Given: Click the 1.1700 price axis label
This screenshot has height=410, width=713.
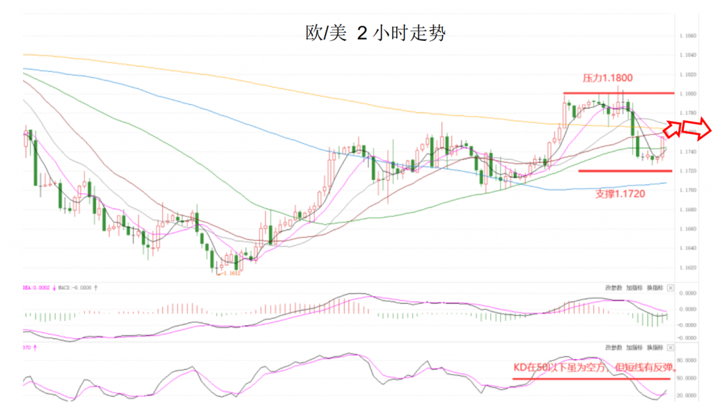Looking at the screenshot, I should click(688, 190).
